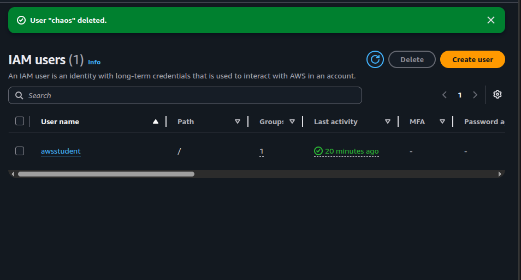
Task: Click the Password age column header
Action: pyautogui.click(x=484, y=121)
